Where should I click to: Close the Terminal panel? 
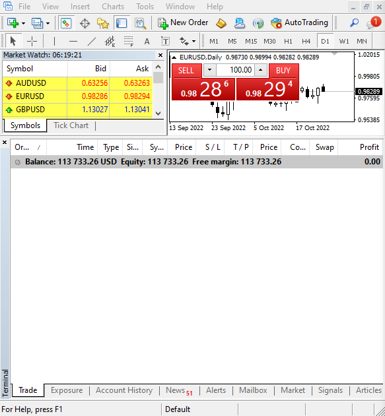point(5,143)
